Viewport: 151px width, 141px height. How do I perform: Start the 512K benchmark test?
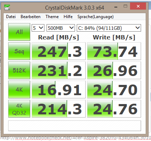click(19, 70)
